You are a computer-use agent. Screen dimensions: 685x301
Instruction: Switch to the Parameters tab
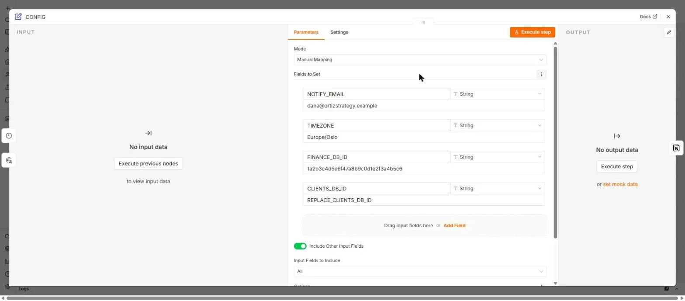(x=306, y=32)
